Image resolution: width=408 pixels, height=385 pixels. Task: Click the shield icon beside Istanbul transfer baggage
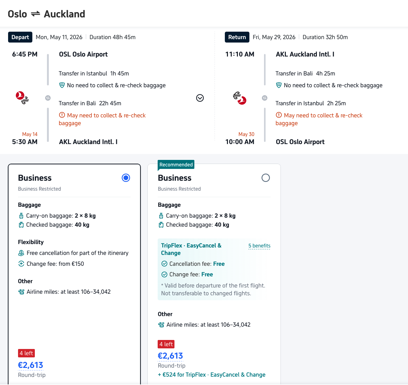(x=62, y=85)
